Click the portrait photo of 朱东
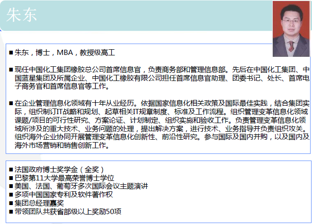 click(x=291, y=28)
